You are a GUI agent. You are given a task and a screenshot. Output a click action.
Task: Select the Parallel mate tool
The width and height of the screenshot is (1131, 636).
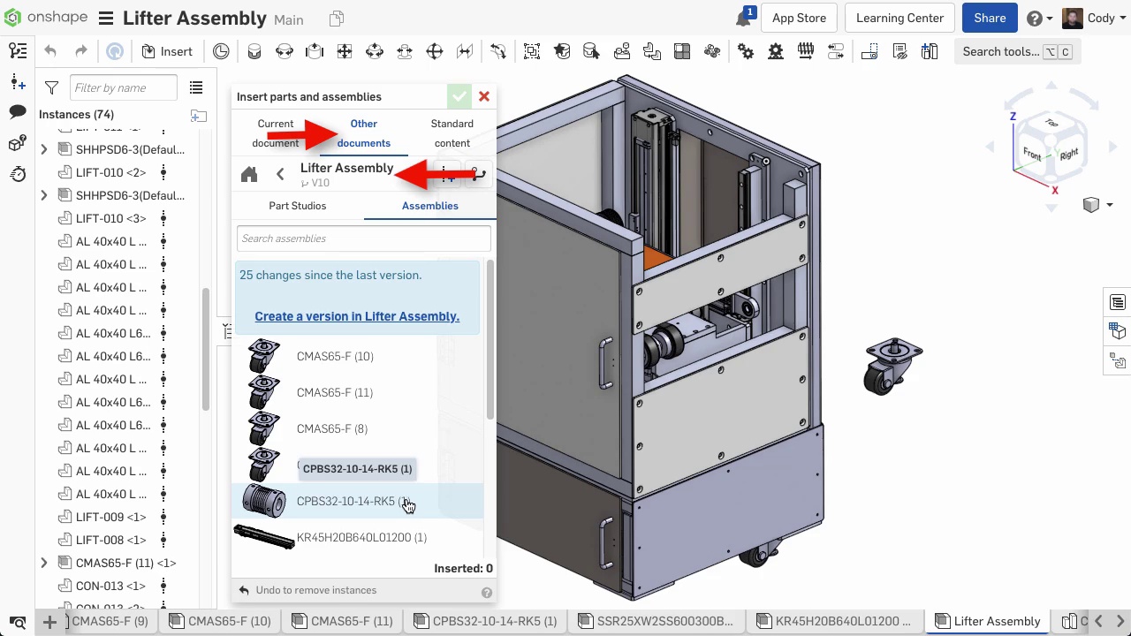pos(465,51)
